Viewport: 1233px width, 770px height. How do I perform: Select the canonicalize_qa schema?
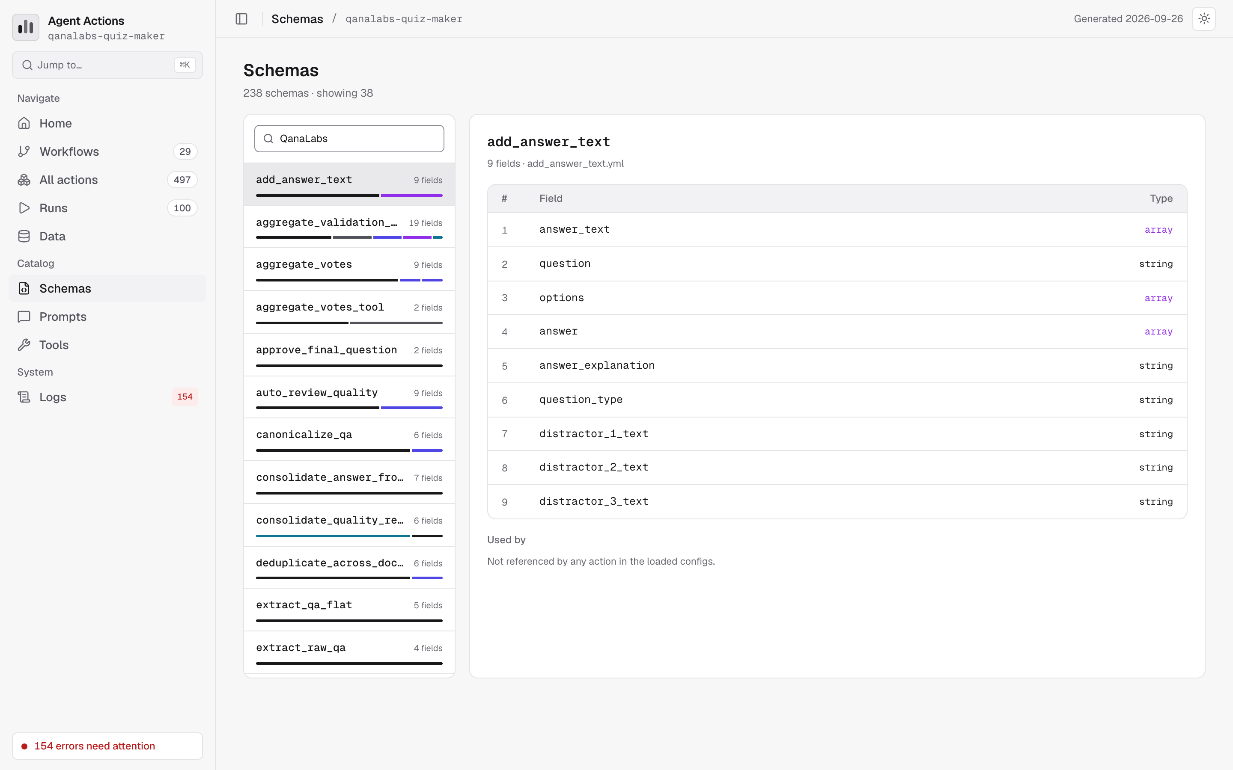click(349, 439)
